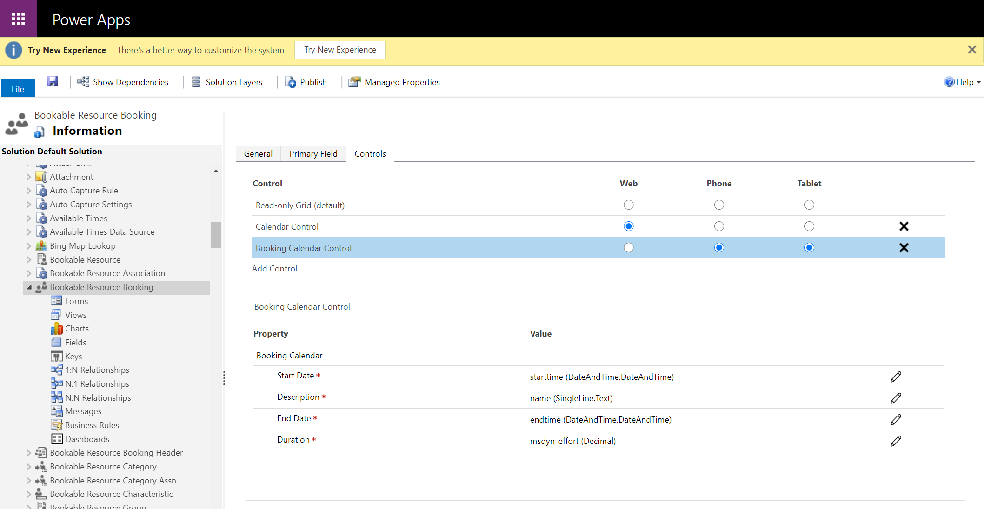This screenshot has width=984, height=509.
Task: Click the Help icon in toolbar
Action: pyautogui.click(x=950, y=82)
